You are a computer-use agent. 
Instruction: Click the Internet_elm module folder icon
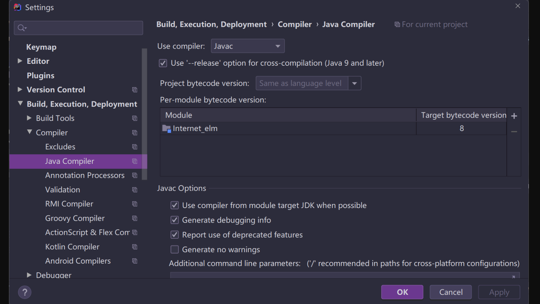point(166,128)
